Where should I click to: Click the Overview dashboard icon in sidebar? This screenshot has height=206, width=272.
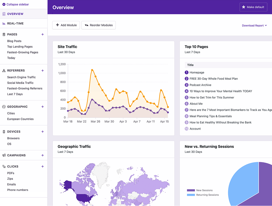[x=4, y=14]
